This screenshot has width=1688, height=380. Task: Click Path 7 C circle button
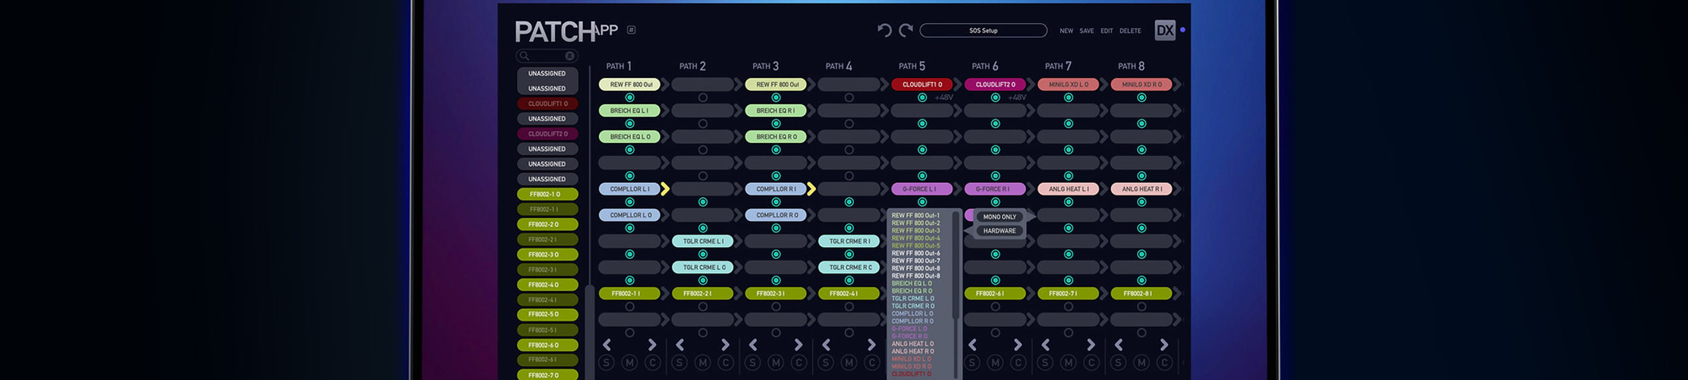click(x=1091, y=363)
